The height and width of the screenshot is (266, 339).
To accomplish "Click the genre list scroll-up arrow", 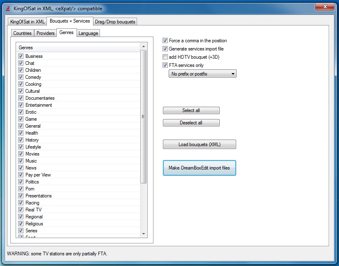I will [x=144, y=46].
